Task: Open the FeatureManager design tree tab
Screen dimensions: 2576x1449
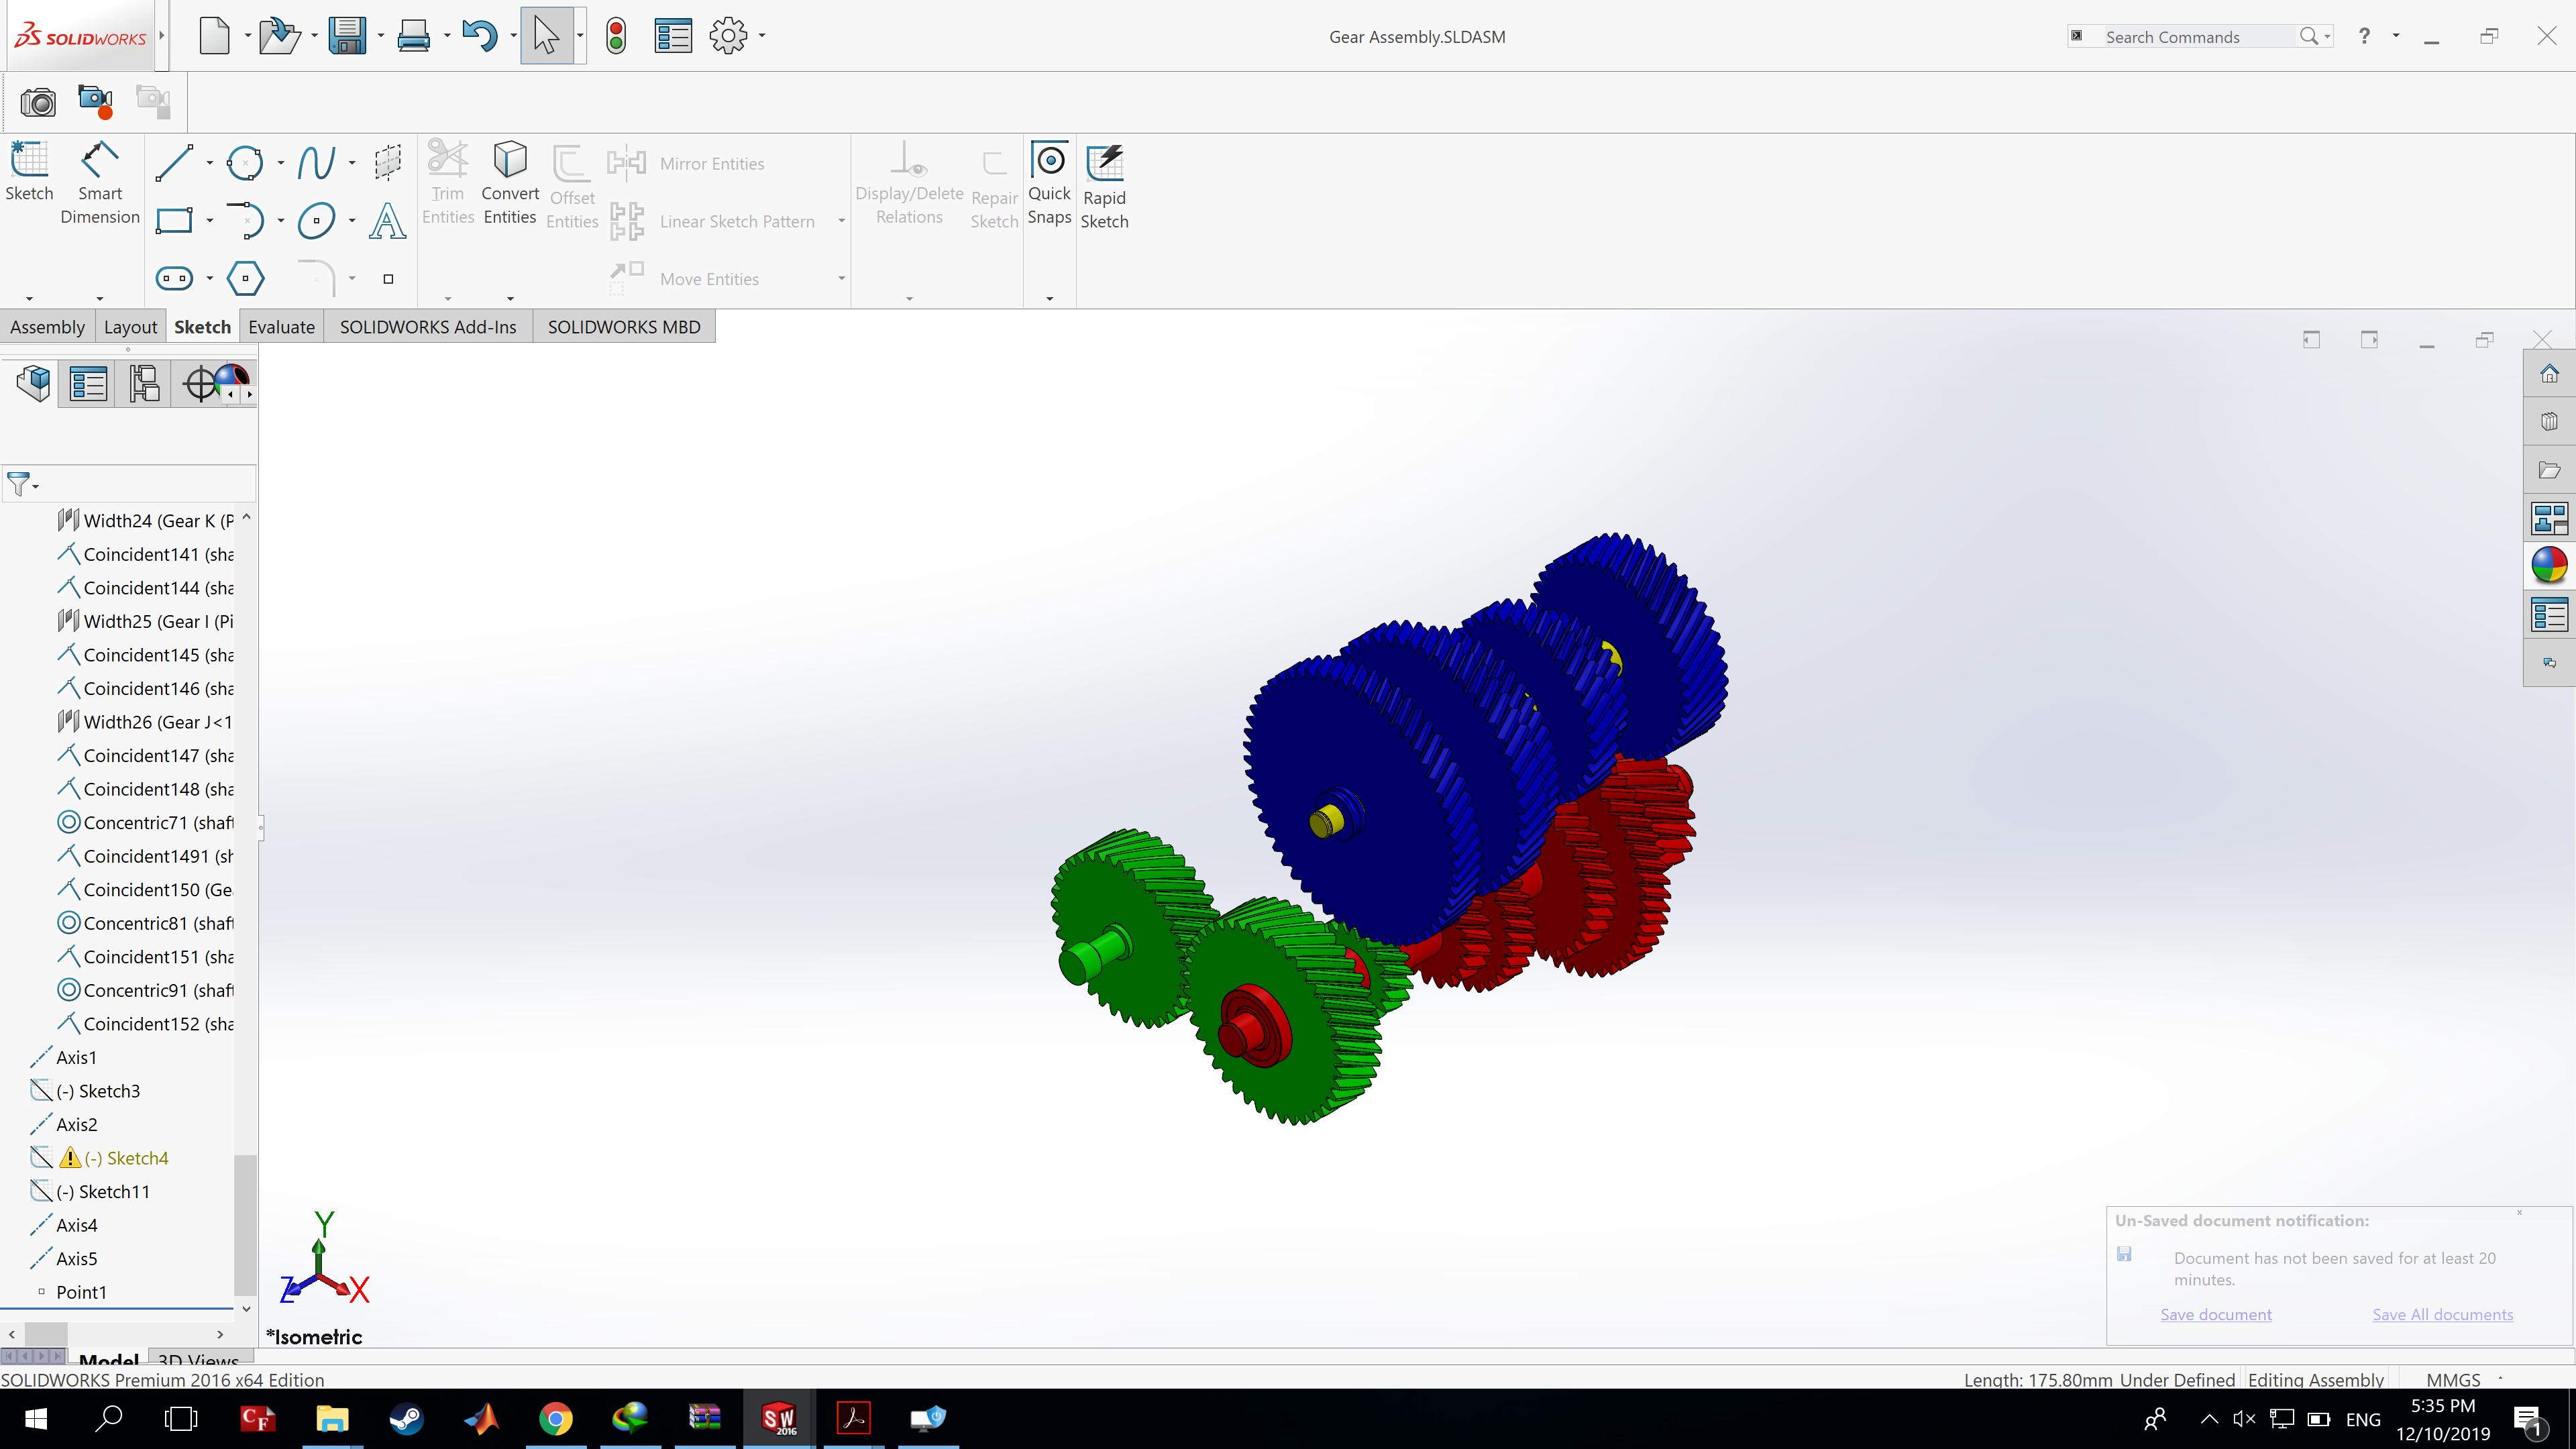Action: (x=34, y=383)
